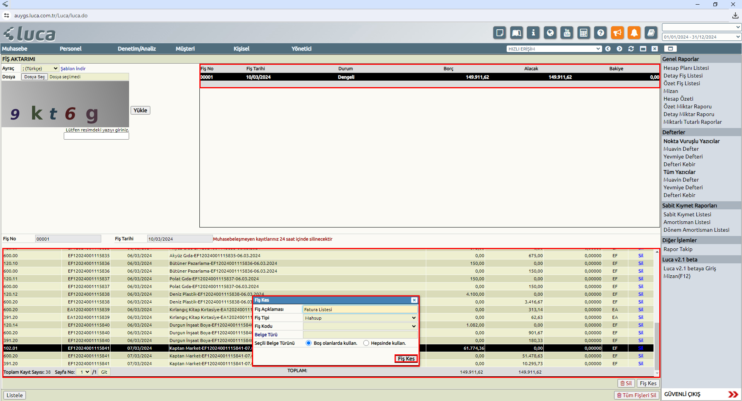
Task: Click the Yükle upload button
Action: pos(140,110)
